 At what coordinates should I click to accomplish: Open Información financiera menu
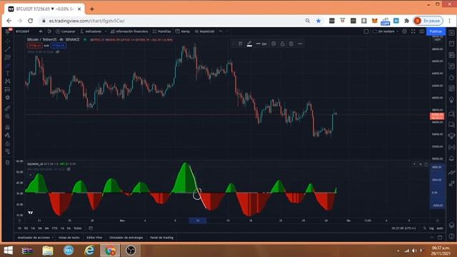(129, 31)
